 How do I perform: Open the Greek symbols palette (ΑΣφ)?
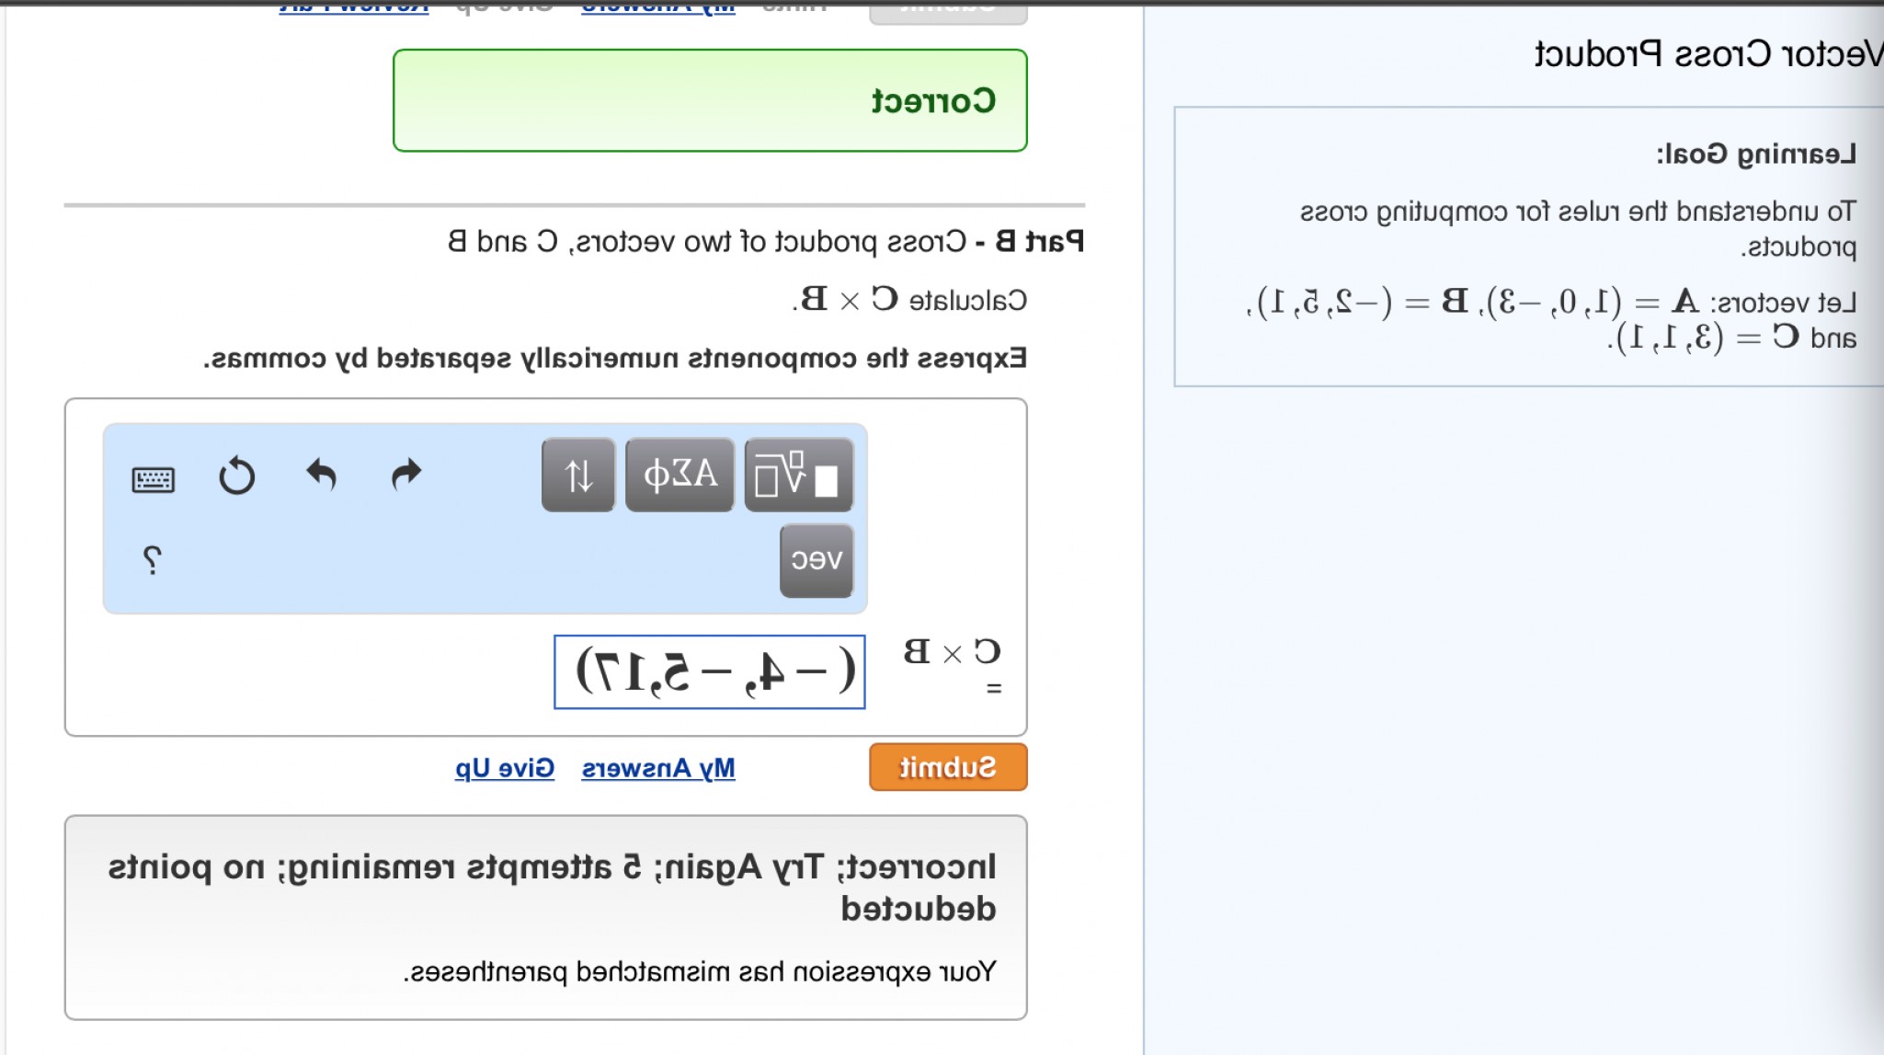[678, 474]
